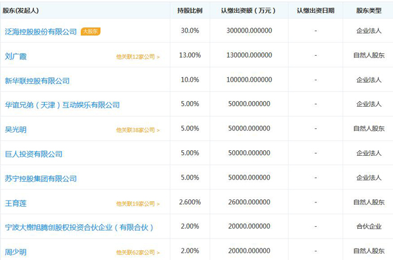This screenshot has height=260, width=393.
Task: Open 泛海控股股份有限公司 shareholder link
Action: point(41,32)
